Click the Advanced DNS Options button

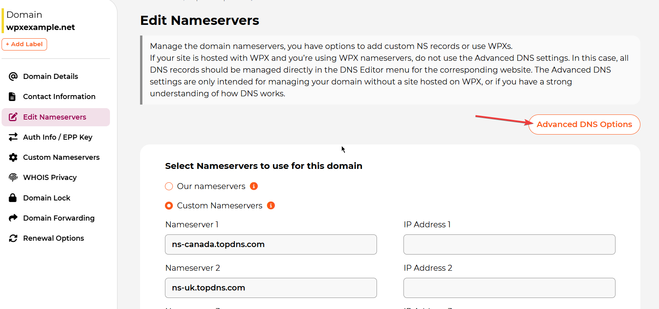click(x=584, y=124)
